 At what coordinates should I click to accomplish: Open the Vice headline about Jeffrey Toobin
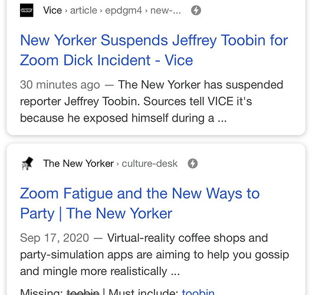[x=154, y=50]
